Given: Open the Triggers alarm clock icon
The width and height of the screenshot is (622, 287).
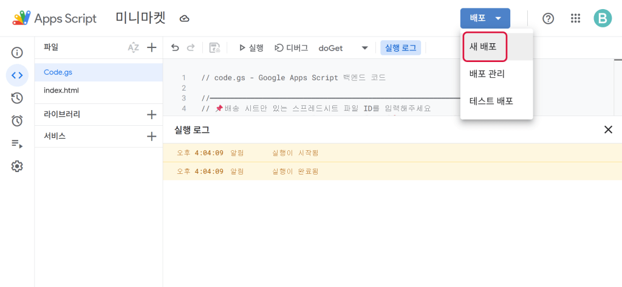Looking at the screenshot, I should pos(17,121).
